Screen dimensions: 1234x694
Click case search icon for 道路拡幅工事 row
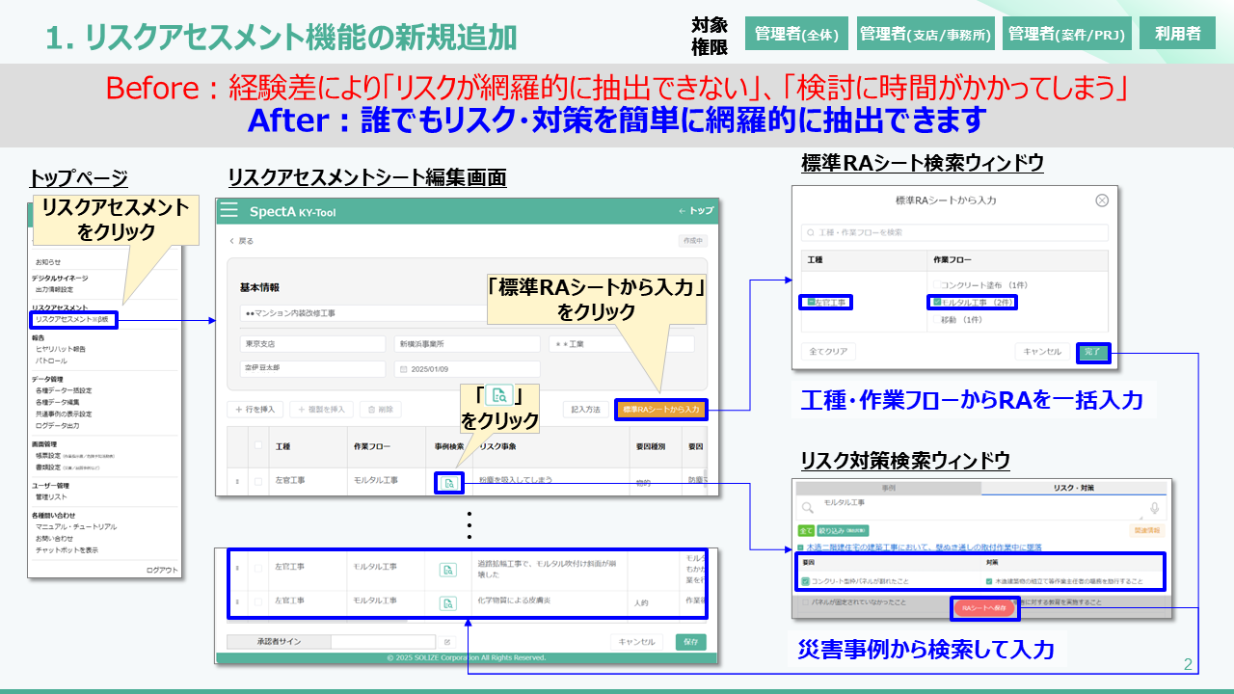pos(447,569)
